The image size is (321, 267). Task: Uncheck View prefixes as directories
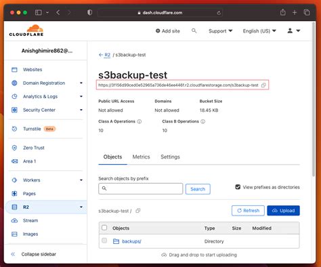(x=238, y=187)
